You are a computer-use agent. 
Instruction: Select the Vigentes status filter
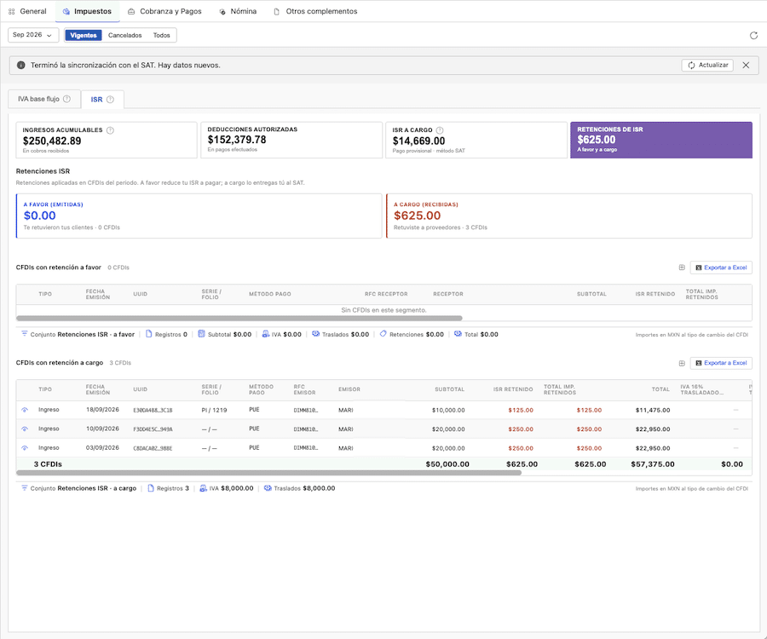(x=84, y=35)
